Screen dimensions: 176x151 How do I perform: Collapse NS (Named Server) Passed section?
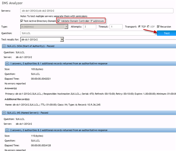(x=4, y=113)
